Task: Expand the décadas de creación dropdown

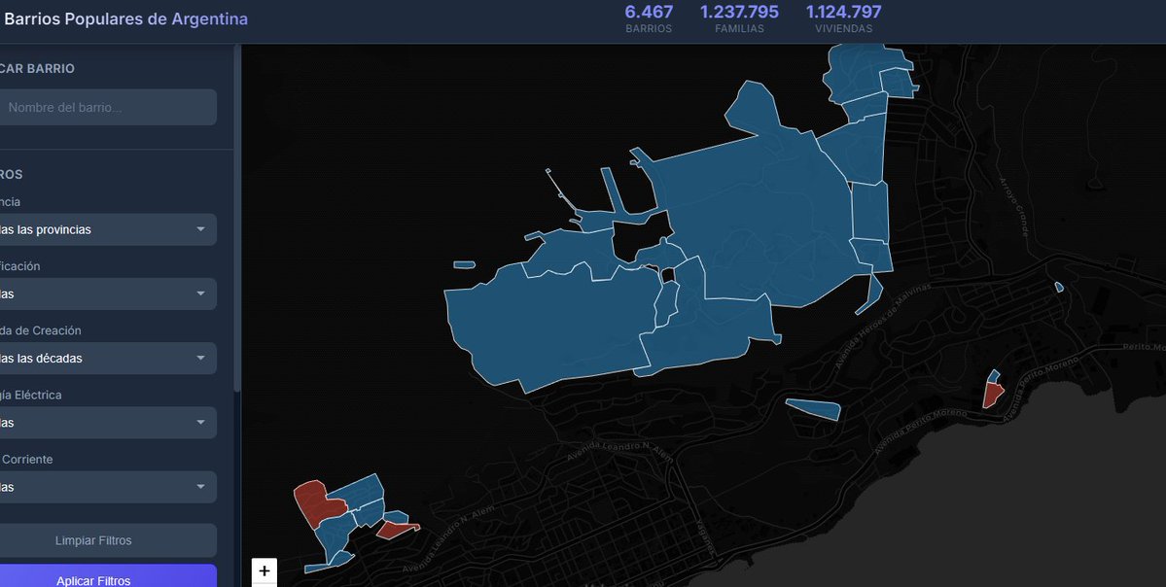Action: click(107, 359)
